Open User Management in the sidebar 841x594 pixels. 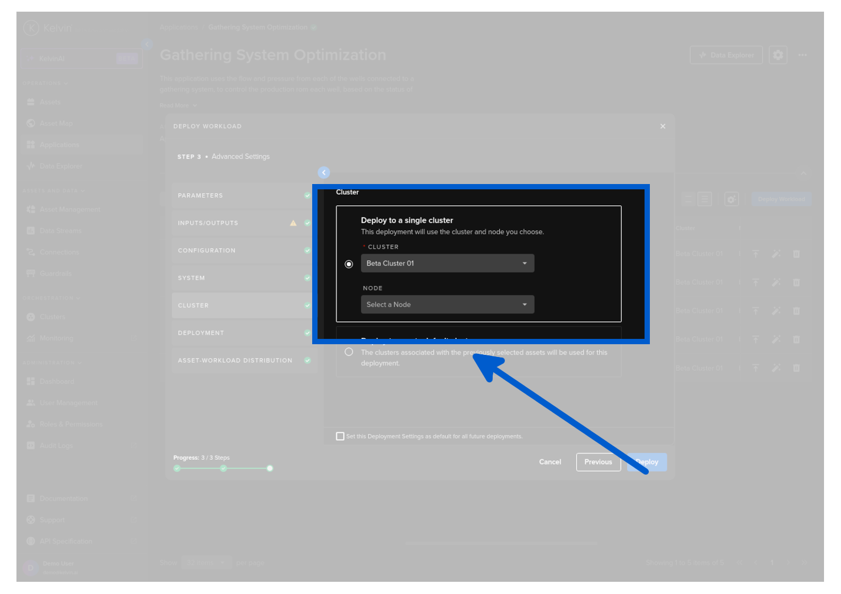coord(68,403)
